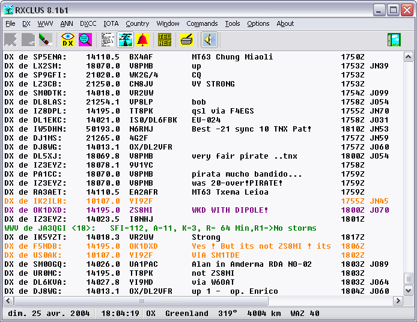Image resolution: width=417 pixels, height=322 pixels.
Task: Select callsign VP8LP spot
Action: pos(141,102)
